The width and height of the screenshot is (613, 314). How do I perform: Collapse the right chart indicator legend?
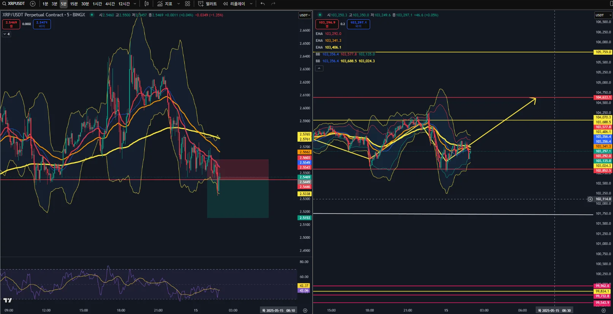click(319, 68)
